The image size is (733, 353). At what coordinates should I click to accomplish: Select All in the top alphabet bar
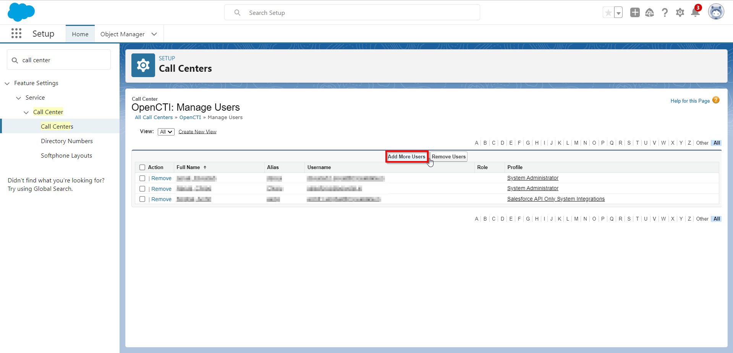click(x=717, y=143)
